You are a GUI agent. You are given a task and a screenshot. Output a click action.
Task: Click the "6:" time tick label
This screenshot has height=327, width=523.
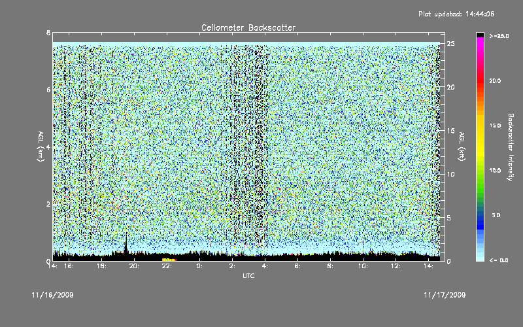pos(297,266)
